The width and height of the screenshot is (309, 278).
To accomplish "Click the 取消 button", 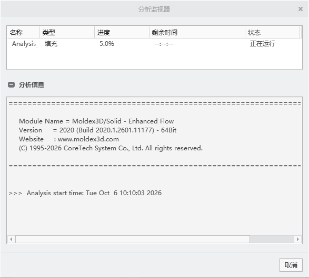I will (291, 265).
